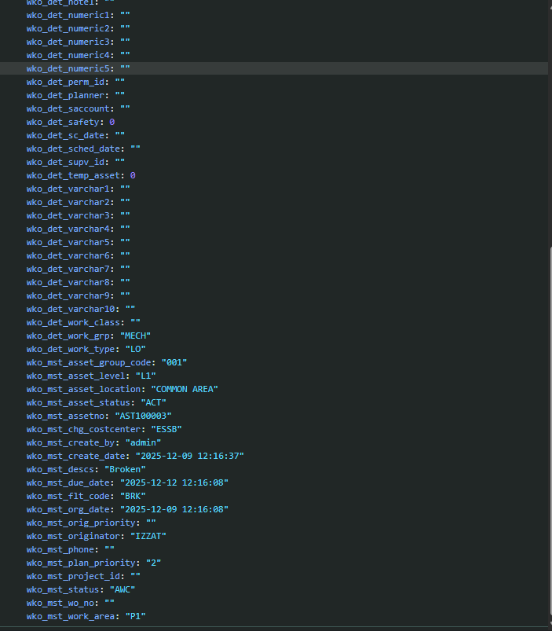Click the wko_mst_assetno value "AST100003"

(143, 416)
